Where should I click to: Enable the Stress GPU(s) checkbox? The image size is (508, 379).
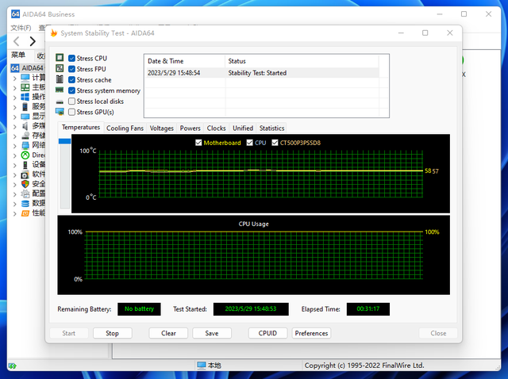point(71,112)
